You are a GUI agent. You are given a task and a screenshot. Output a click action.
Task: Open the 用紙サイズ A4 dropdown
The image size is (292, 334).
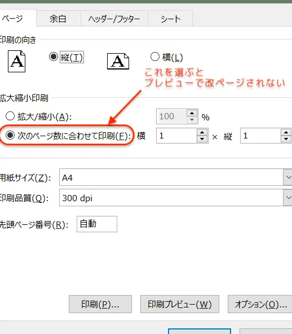tap(288, 177)
